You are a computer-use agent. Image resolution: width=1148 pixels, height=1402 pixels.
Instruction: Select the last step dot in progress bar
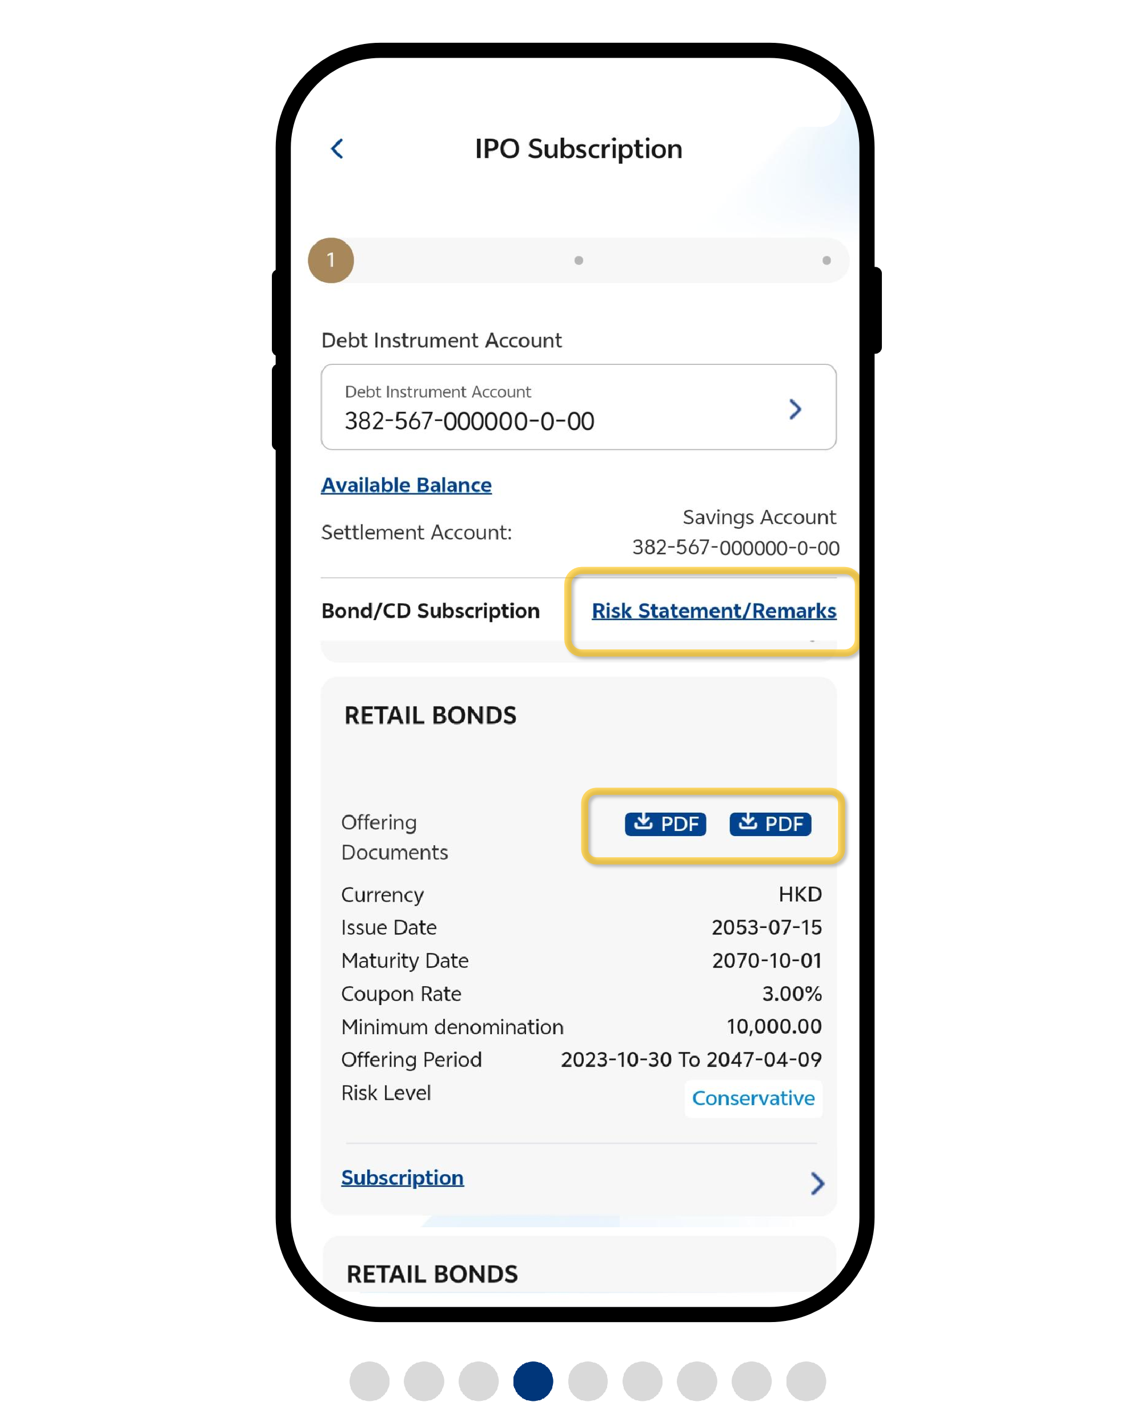point(826,260)
